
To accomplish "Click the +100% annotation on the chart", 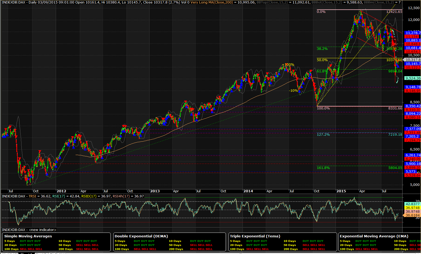I will (288, 65).
